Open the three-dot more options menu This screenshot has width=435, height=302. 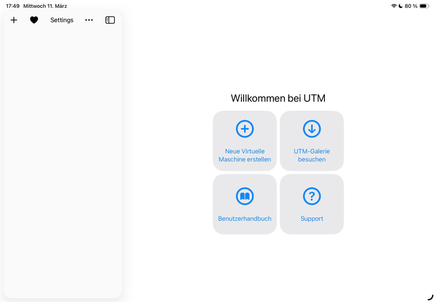89,20
